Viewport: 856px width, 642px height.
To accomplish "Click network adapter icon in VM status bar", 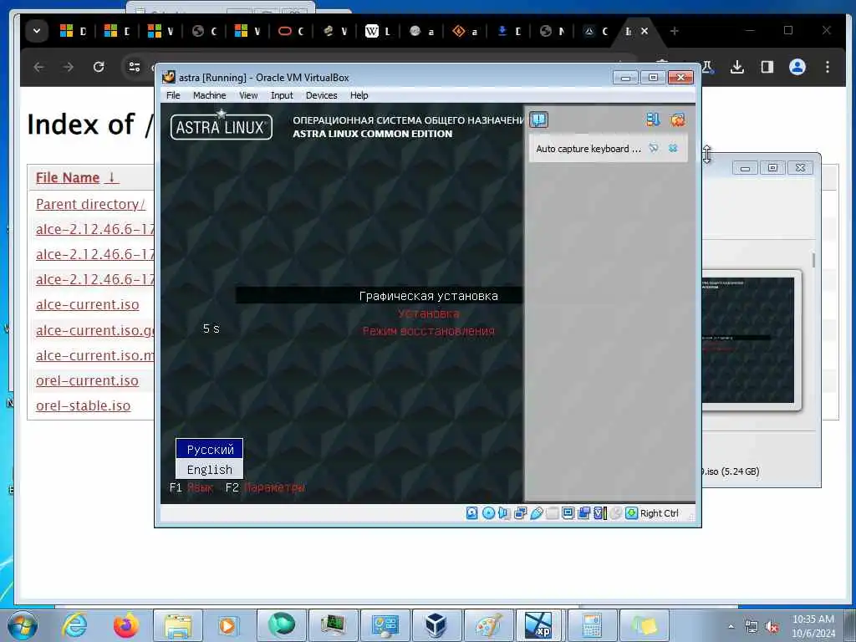I will [x=520, y=513].
